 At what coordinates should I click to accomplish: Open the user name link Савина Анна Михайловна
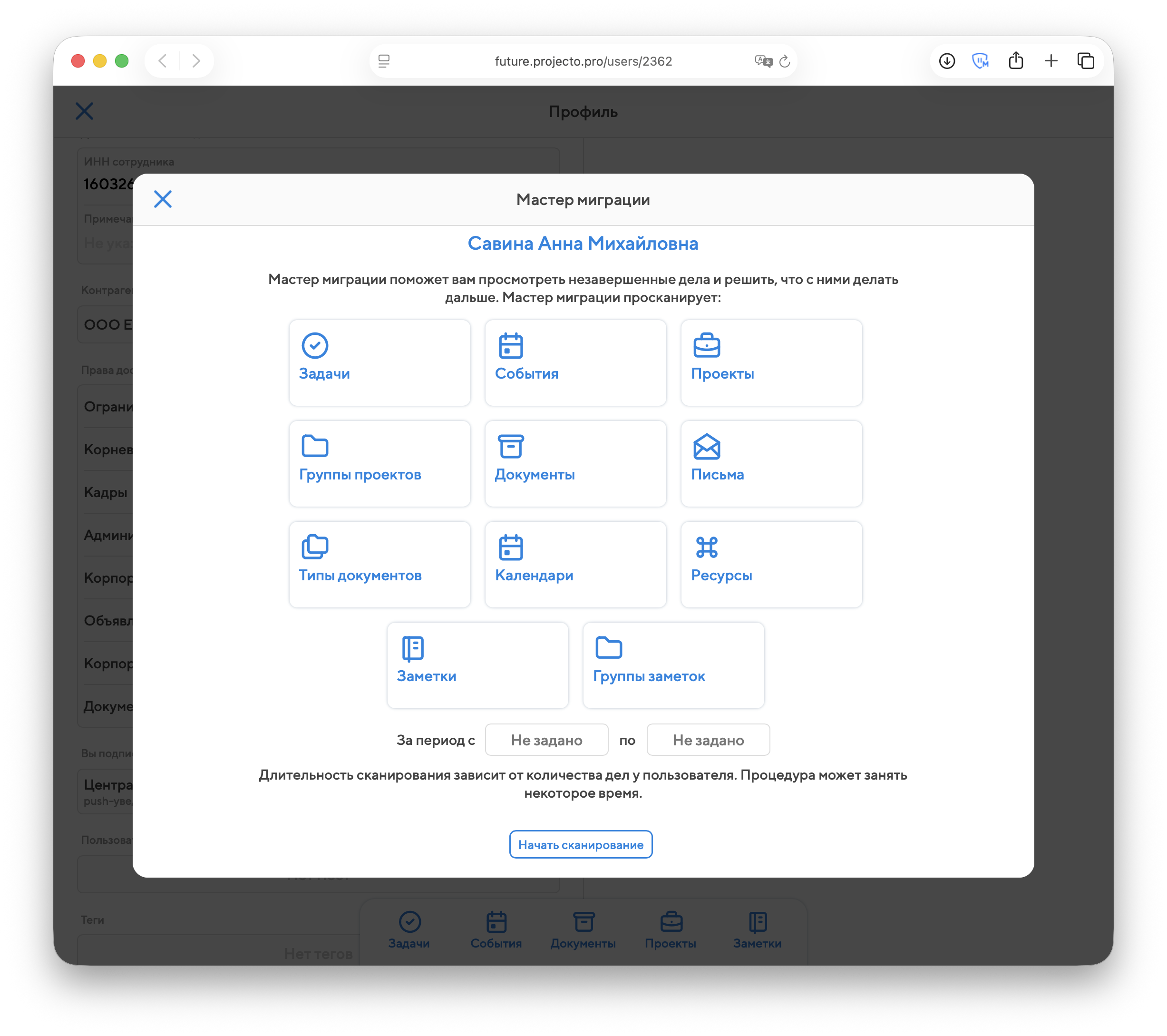[583, 244]
